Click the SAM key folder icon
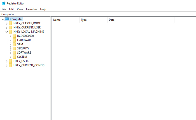This screenshot has width=196, height=120. coord(14,44)
